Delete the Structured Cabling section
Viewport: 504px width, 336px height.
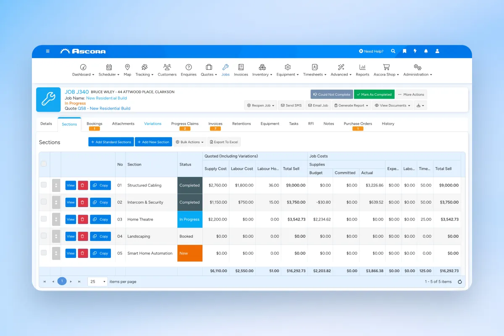point(82,185)
